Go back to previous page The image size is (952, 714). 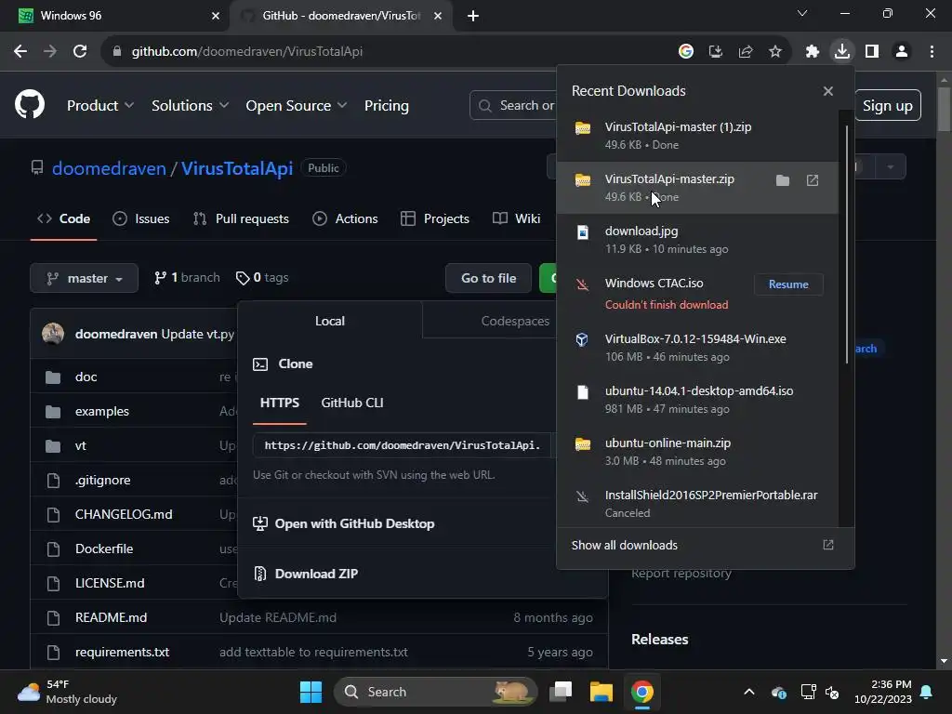coord(20,52)
